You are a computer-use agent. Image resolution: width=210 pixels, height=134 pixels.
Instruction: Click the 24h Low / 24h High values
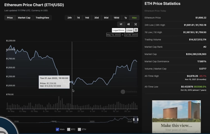[x=195, y=25]
